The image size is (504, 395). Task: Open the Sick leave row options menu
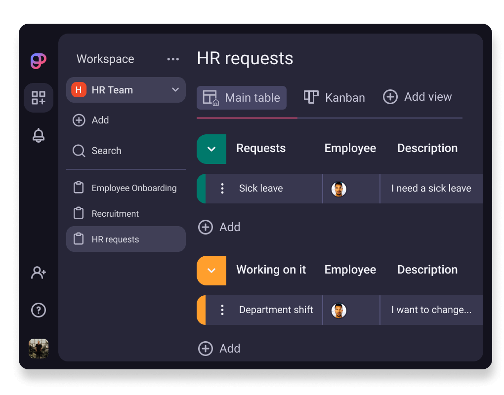tap(222, 188)
